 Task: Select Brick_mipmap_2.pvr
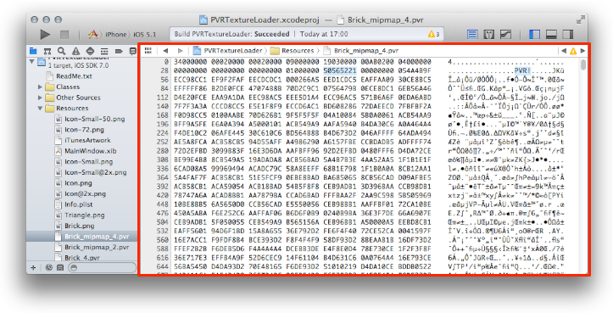[97, 248]
